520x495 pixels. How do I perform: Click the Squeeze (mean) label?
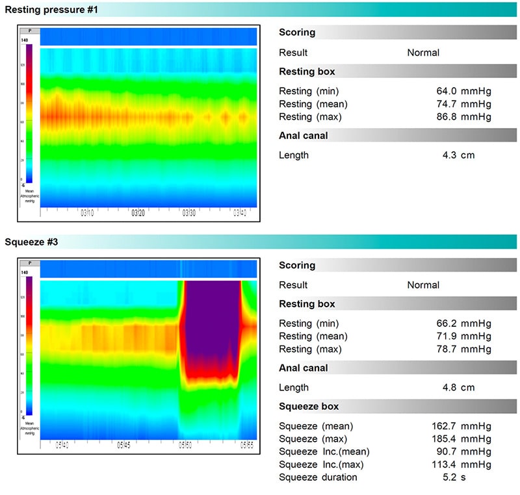pos(316,426)
